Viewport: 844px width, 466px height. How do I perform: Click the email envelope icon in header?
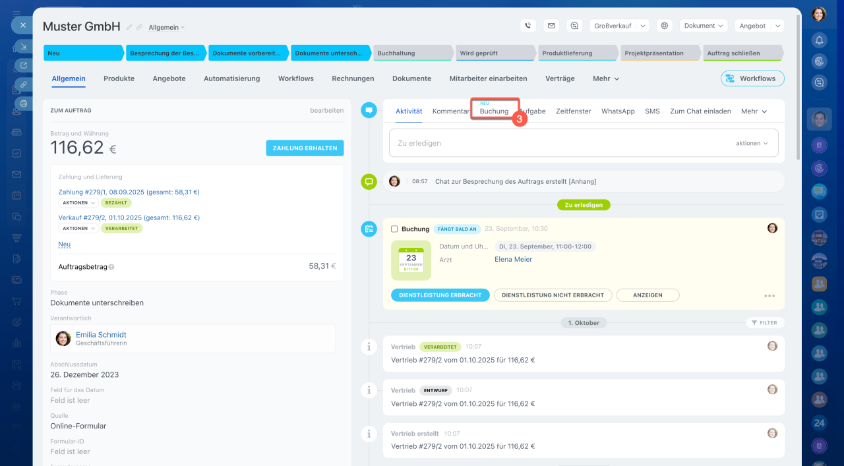pyautogui.click(x=551, y=26)
